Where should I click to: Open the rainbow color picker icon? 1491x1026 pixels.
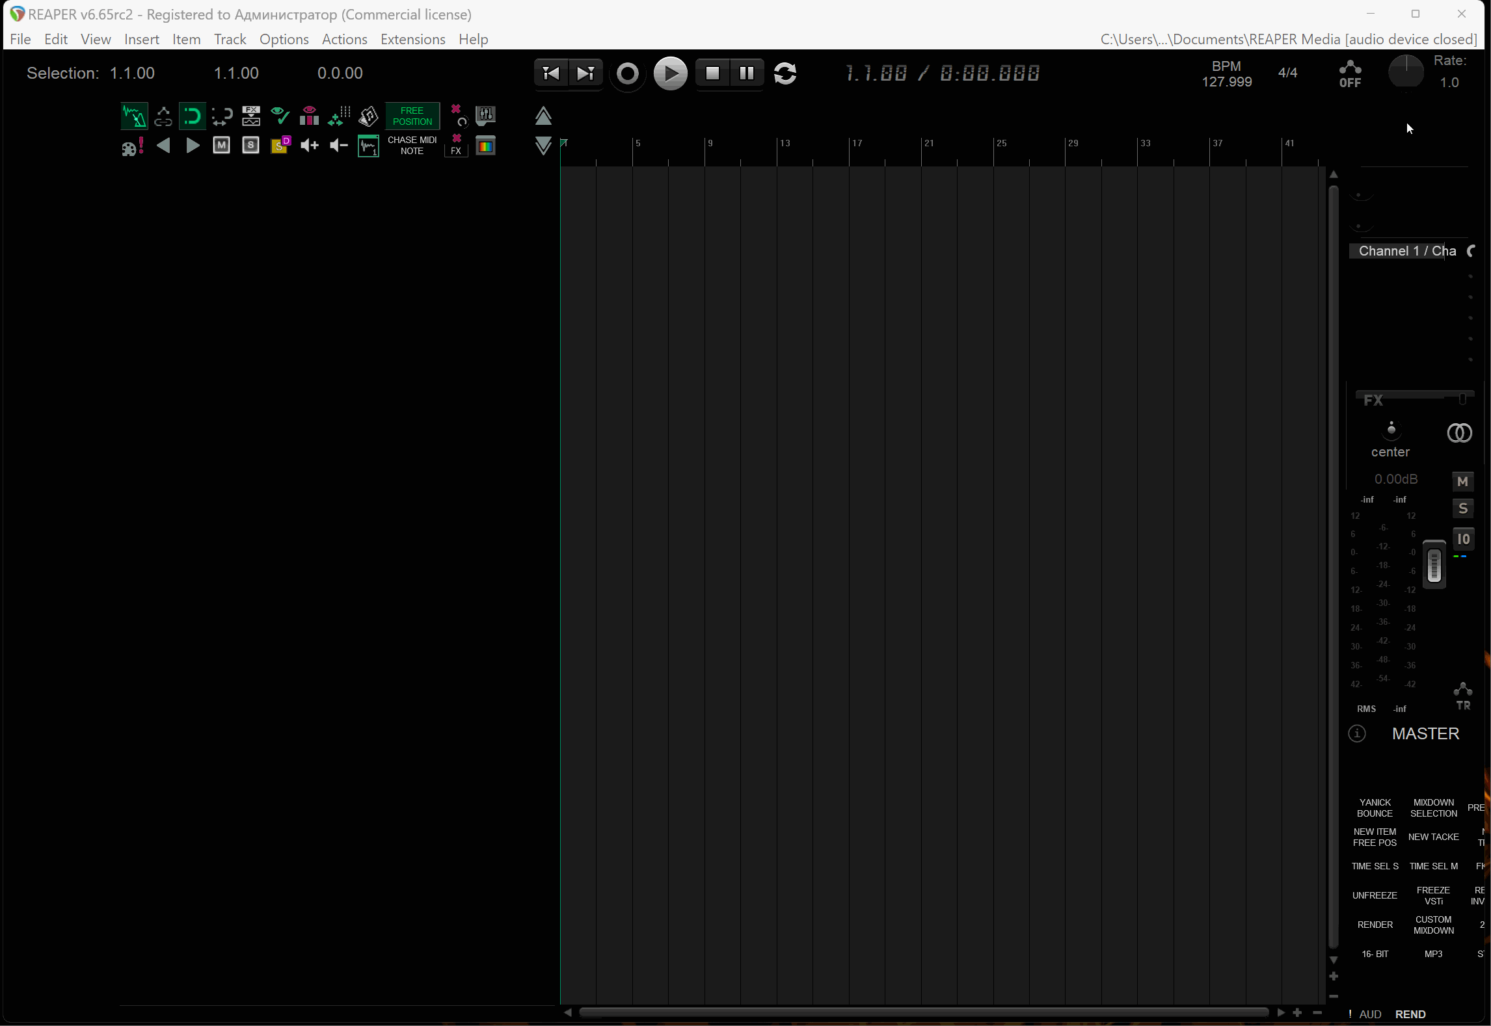[x=486, y=146]
